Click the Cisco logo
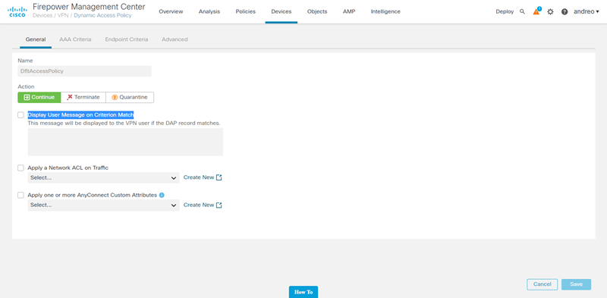Viewport: 607px width, 298px height. click(x=17, y=11)
